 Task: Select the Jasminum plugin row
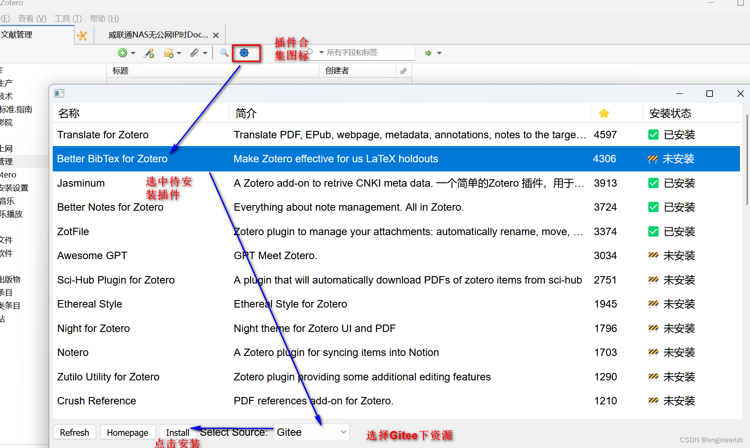click(x=396, y=183)
